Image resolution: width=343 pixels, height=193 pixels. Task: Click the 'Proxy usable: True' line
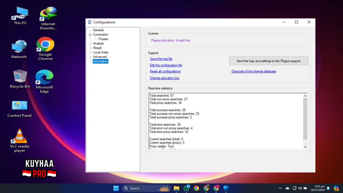(161, 146)
